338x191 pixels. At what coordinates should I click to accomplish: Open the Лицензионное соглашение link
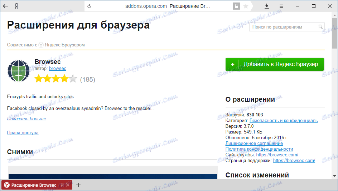(x=254, y=143)
